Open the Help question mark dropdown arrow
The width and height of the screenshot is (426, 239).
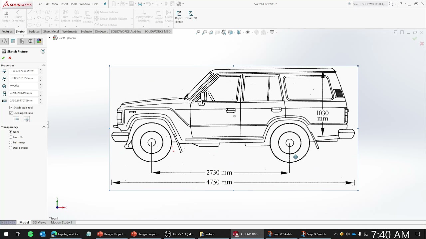(405, 4)
